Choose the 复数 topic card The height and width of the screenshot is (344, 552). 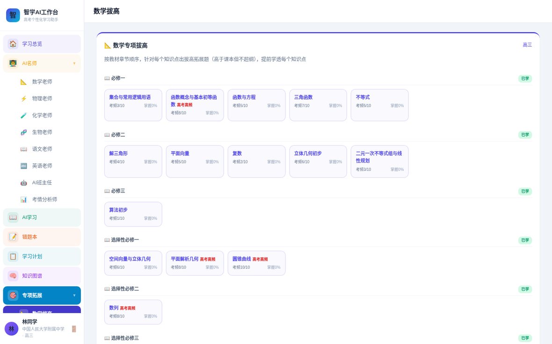click(x=256, y=161)
